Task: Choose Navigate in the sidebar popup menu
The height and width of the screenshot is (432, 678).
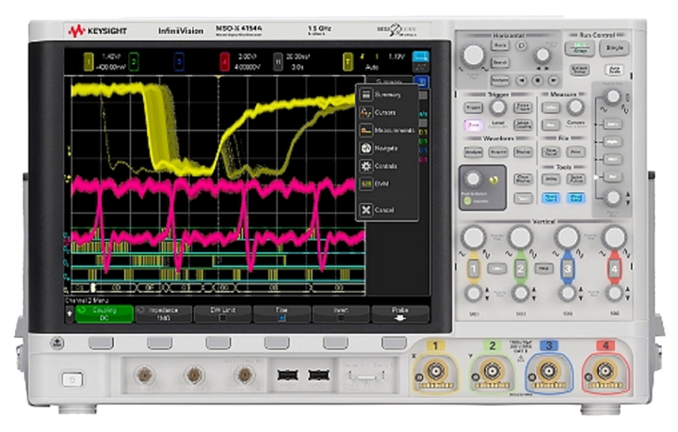Action: (x=387, y=148)
